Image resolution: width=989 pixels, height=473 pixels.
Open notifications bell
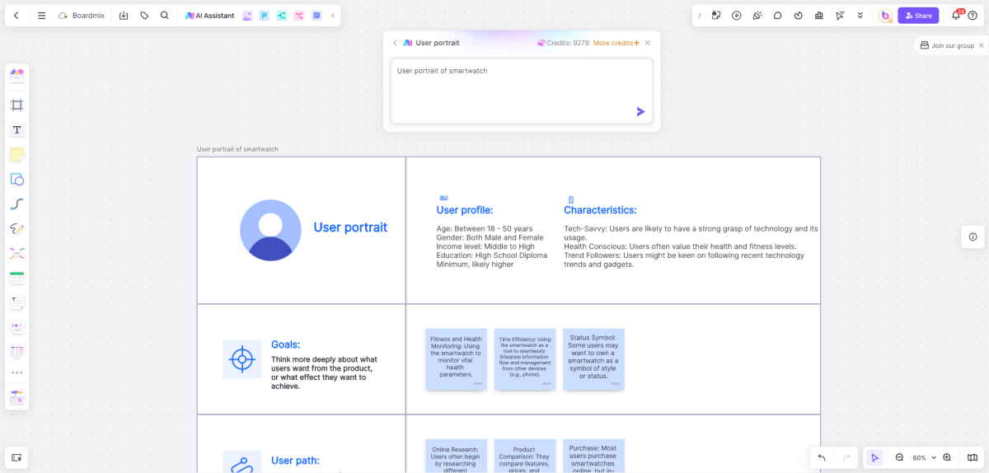pyautogui.click(x=956, y=16)
